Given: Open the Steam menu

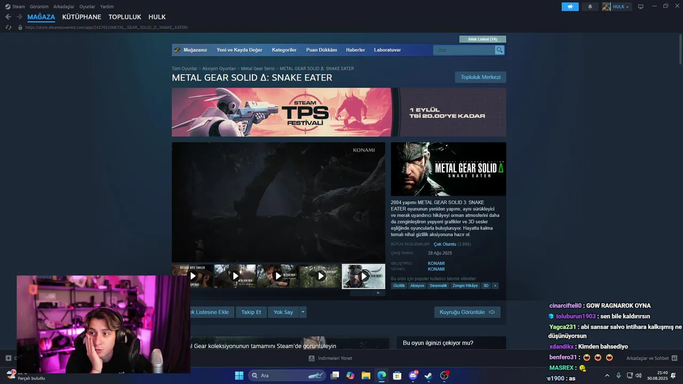Looking at the screenshot, I should click(19, 6).
